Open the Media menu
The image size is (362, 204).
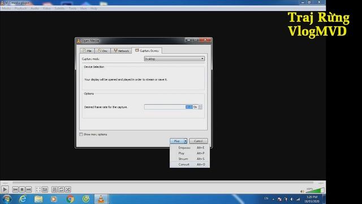tap(6, 8)
